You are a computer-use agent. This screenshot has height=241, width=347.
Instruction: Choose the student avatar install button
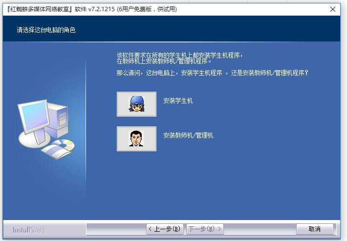136,104
